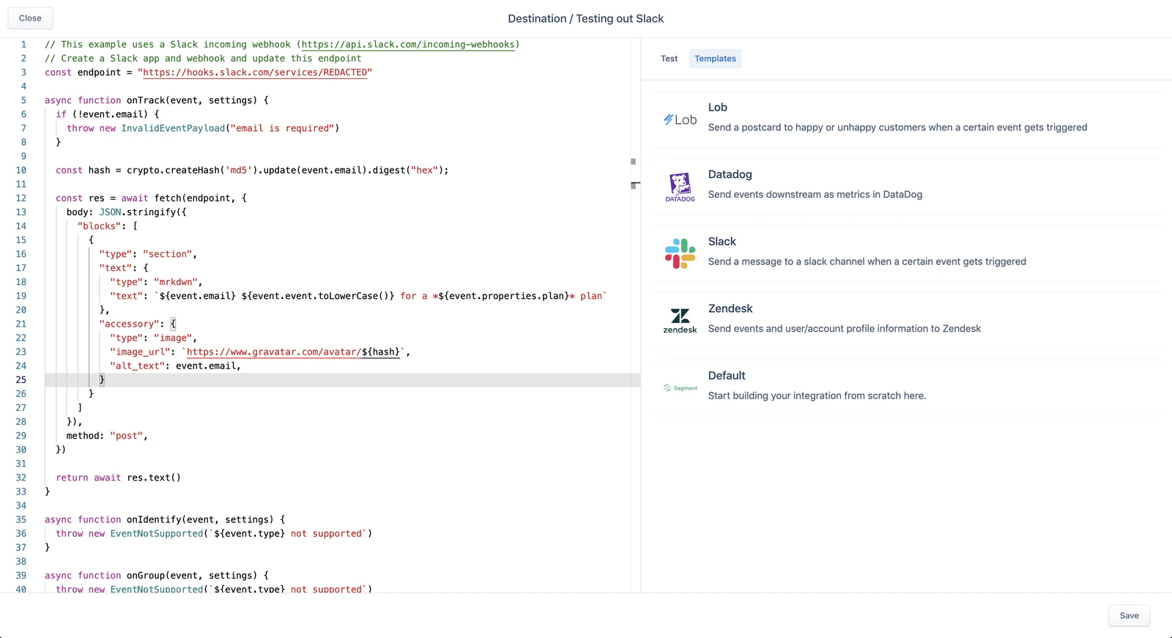Select the Slack template title
The height and width of the screenshot is (638, 1172).
(722, 242)
